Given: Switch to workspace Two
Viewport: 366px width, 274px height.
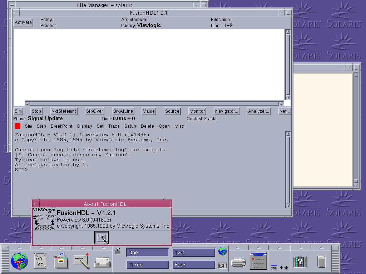Looking at the screenshot, I should (x=194, y=253).
